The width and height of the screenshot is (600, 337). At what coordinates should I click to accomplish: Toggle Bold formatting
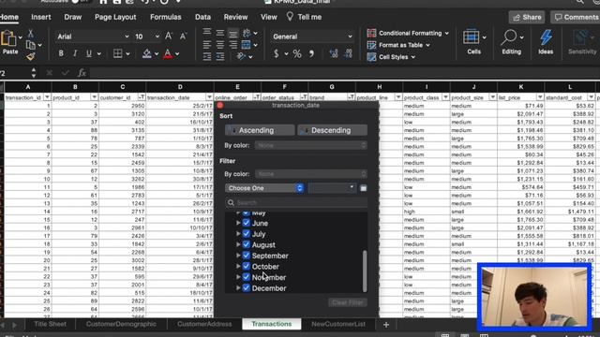pos(61,54)
